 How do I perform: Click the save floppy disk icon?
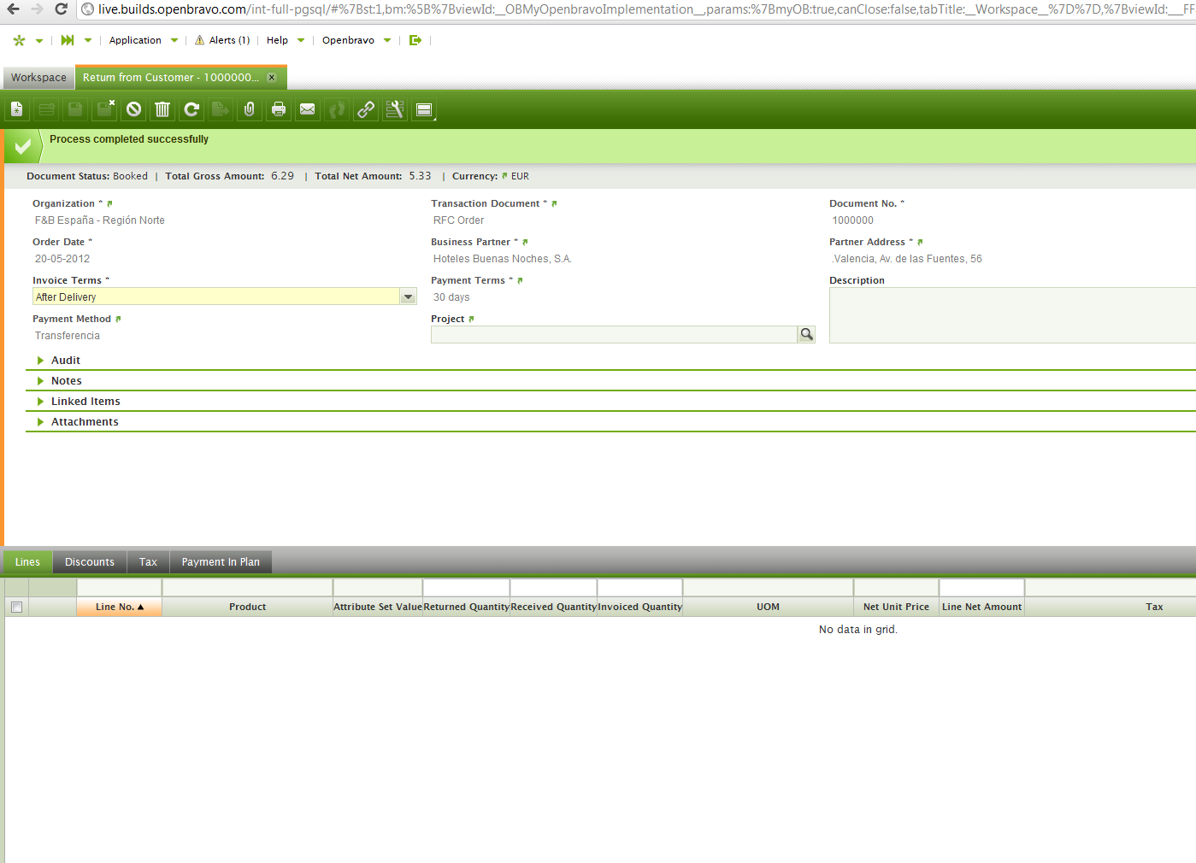click(x=75, y=109)
